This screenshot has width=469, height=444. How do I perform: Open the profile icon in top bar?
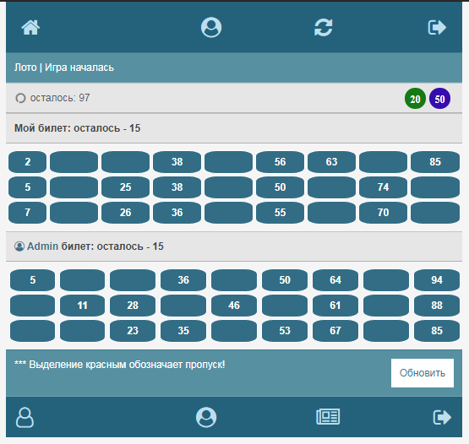coord(211,27)
